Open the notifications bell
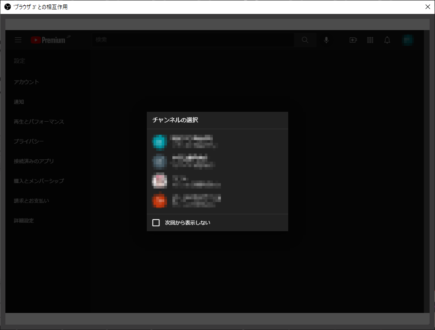Image resolution: width=435 pixels, height=330 pixels. click(x=387, y=40)
